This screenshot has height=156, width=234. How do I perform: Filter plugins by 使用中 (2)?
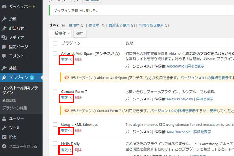tap(77, 26)
